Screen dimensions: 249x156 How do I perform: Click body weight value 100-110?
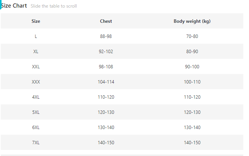[192, 82]
